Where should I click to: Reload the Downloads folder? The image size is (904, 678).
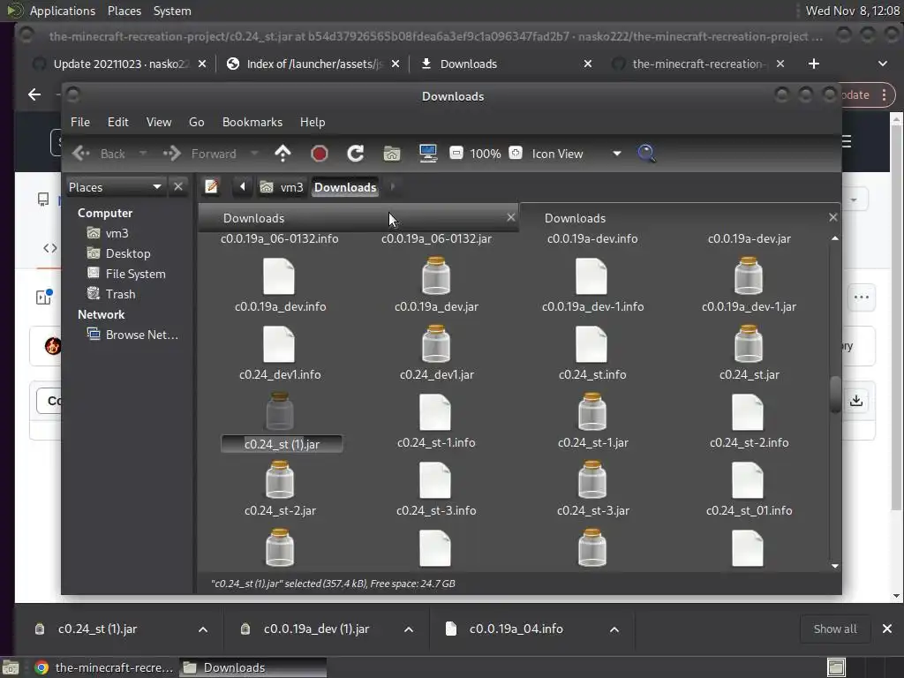pyautogui.click(x=355, y=154)
